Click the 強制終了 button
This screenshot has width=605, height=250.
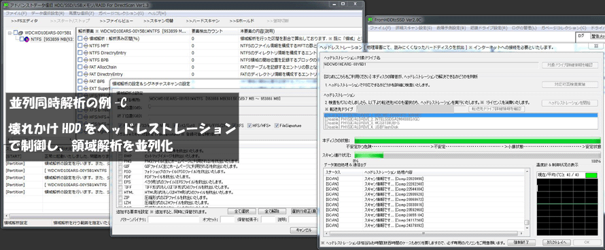click(x=521, y=243)
